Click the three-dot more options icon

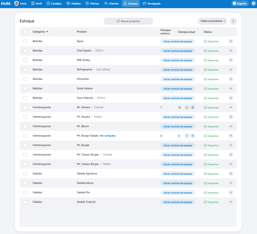233,21
